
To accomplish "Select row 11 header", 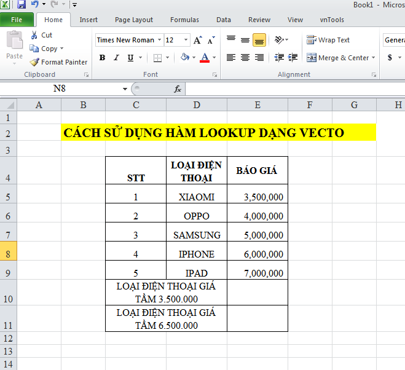I will point(8,318).
